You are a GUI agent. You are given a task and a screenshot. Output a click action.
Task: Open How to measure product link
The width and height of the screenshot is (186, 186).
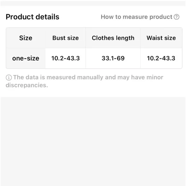click(x=140, y=17)
